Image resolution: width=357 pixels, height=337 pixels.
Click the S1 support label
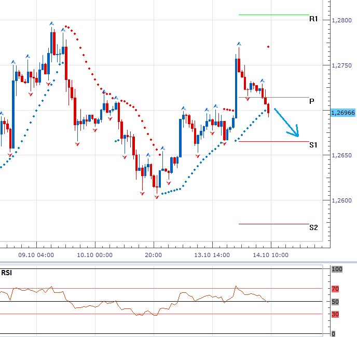click(313, 145)
